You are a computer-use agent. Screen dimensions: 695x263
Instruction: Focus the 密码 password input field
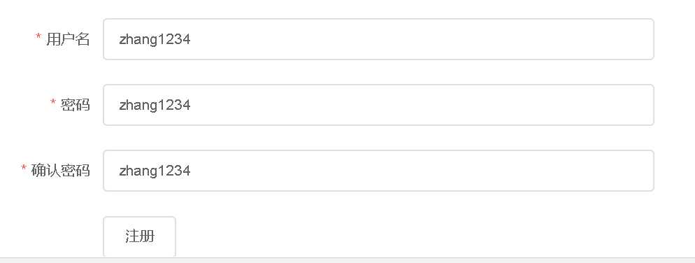coord(378,105)
